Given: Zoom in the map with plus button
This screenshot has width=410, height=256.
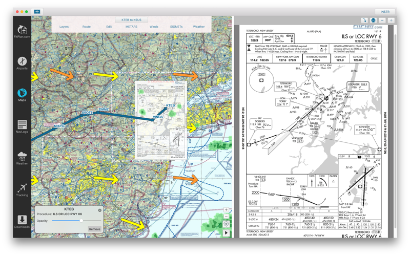Looking at the screenshot, I should 226,210.
